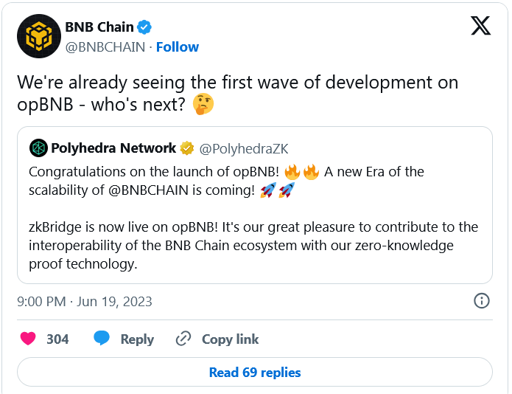The height and width of the screenshot is (394, 512).
Task: Open the tweet info circle icon
Action: click(x=482, y=300)
